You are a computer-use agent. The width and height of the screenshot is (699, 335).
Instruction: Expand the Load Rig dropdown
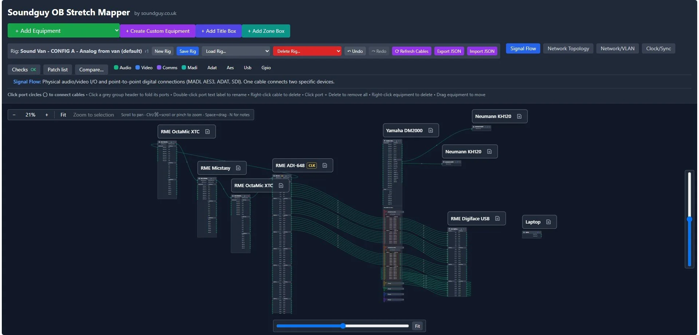pyautogui.click(x=237, y=51)
